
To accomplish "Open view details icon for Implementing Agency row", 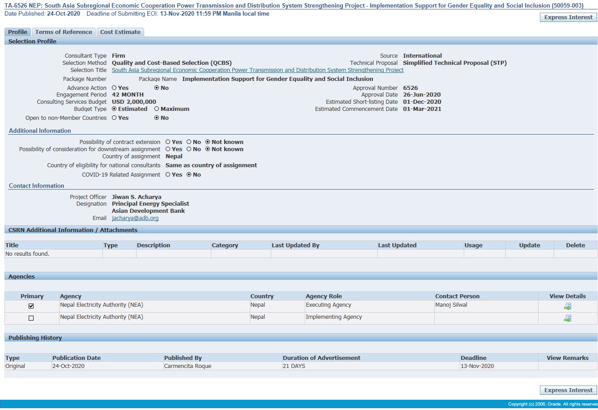I will 568,318.
